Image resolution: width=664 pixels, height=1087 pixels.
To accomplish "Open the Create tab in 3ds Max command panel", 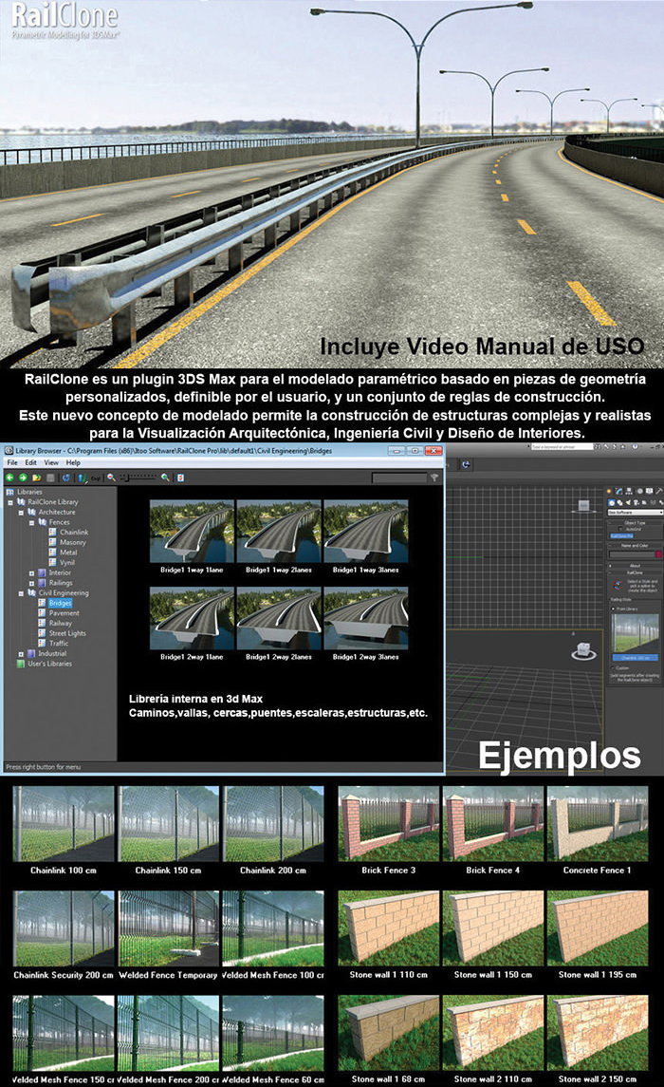I will click(x=609, y=491).
